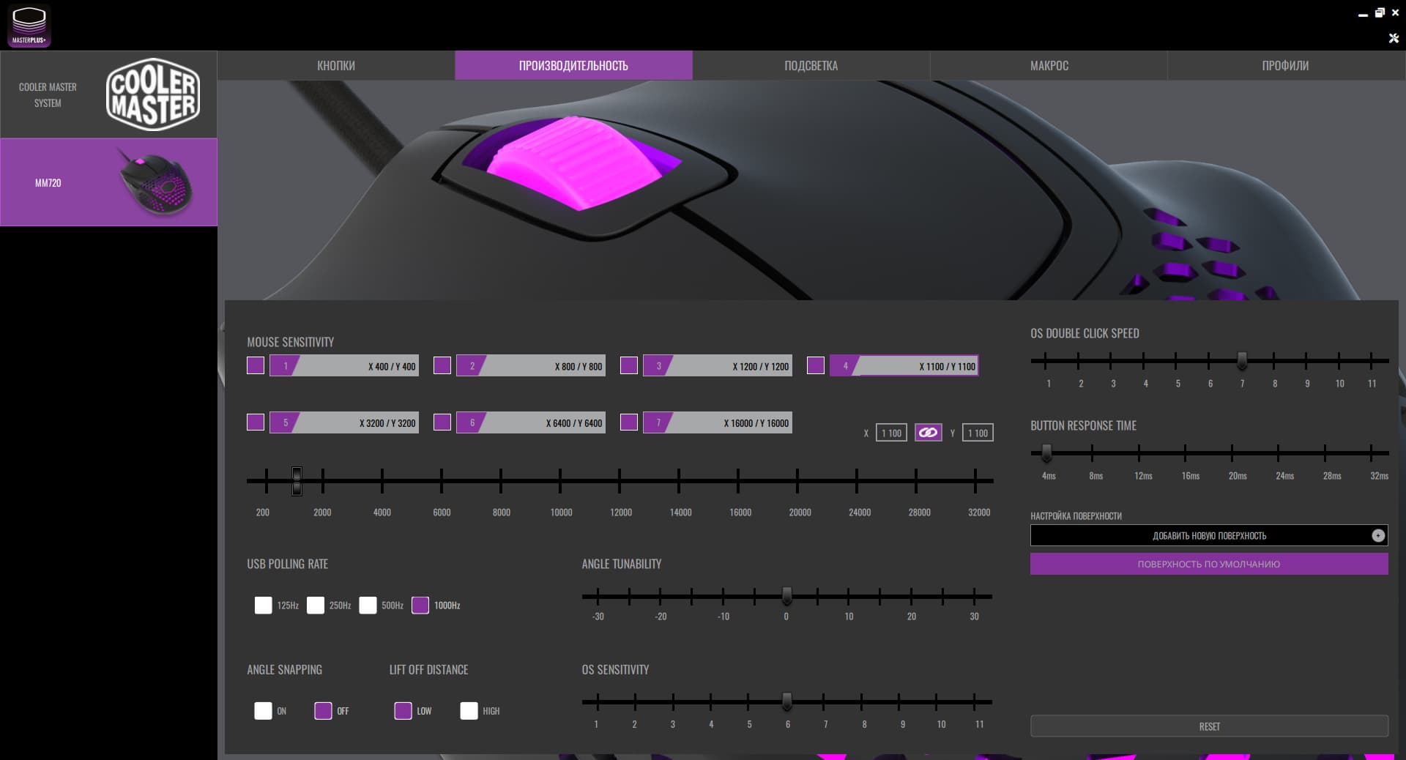Screen dimensions: 1406x760
Task: Minimize the MasterPlus window
Action: [x=1362, y=14]
